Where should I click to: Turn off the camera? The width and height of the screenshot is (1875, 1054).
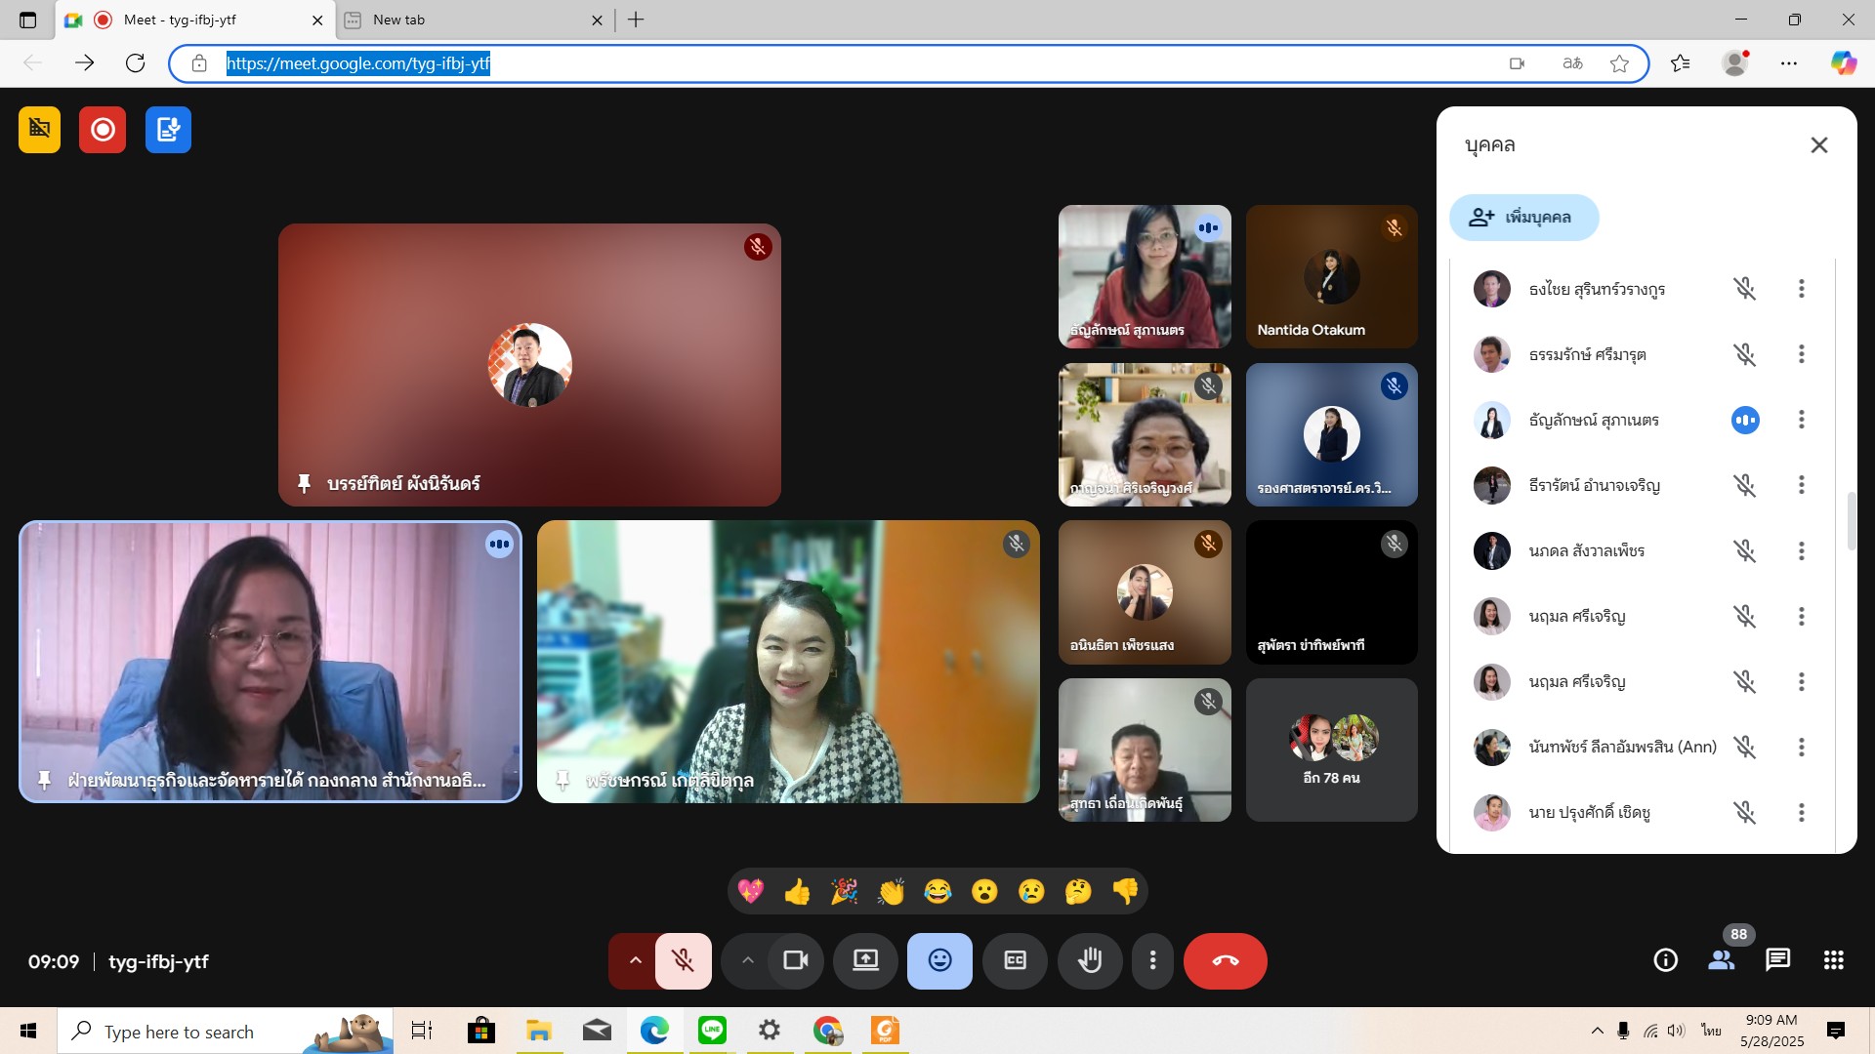(x=796, y=961)
